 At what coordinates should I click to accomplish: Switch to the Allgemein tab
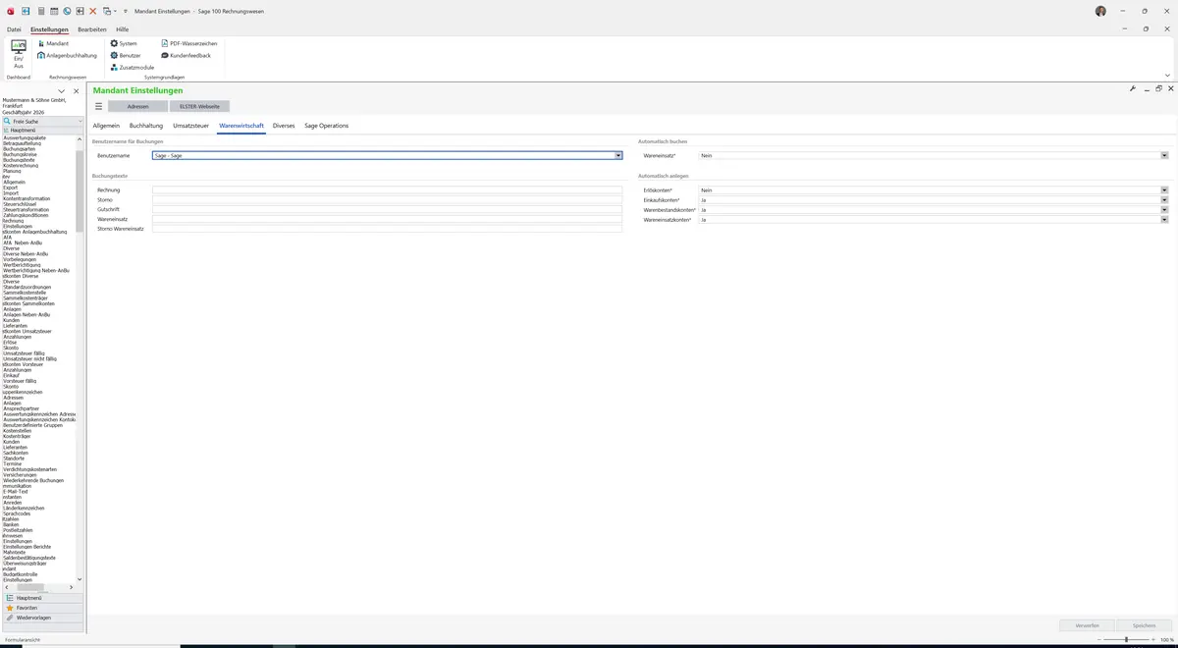106,126
